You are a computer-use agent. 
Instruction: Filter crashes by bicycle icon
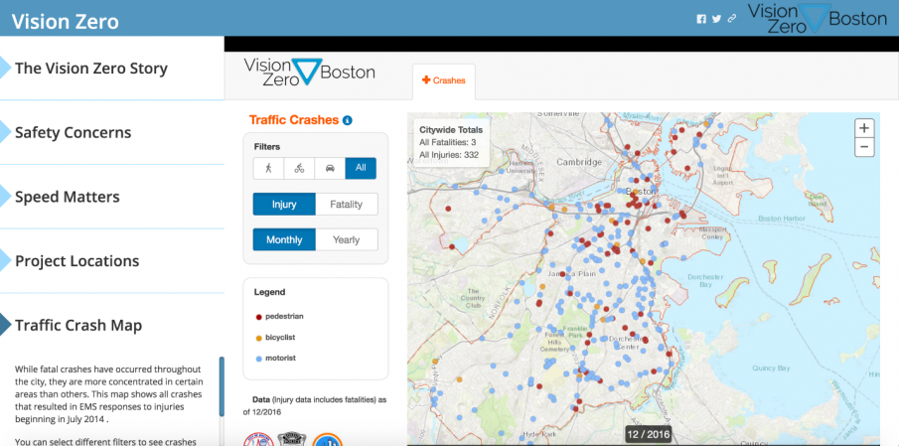coord(299,169)
